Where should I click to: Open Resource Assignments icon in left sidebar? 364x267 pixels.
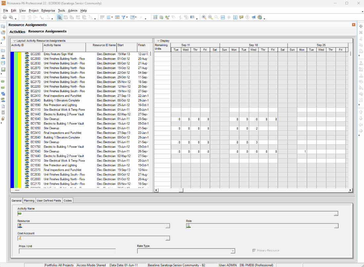(3, 100)
